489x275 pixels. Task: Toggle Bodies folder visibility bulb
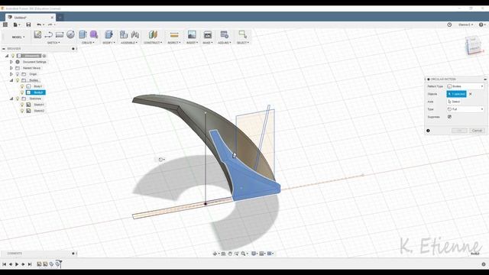tap(18, 80)
